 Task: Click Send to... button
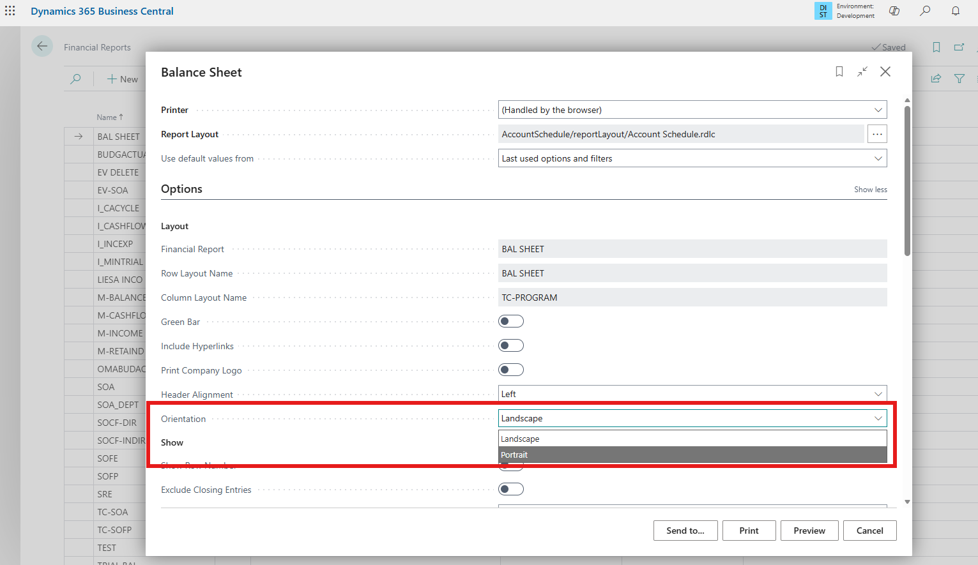click(x=685, y=531)
